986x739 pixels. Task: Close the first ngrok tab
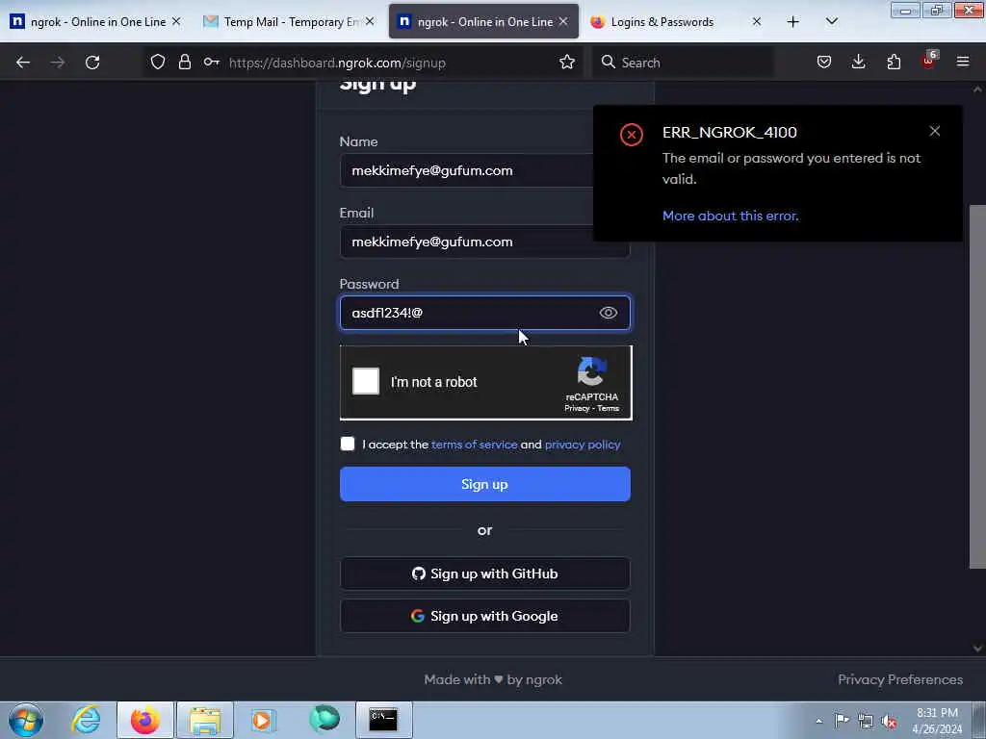coord(176,21)
